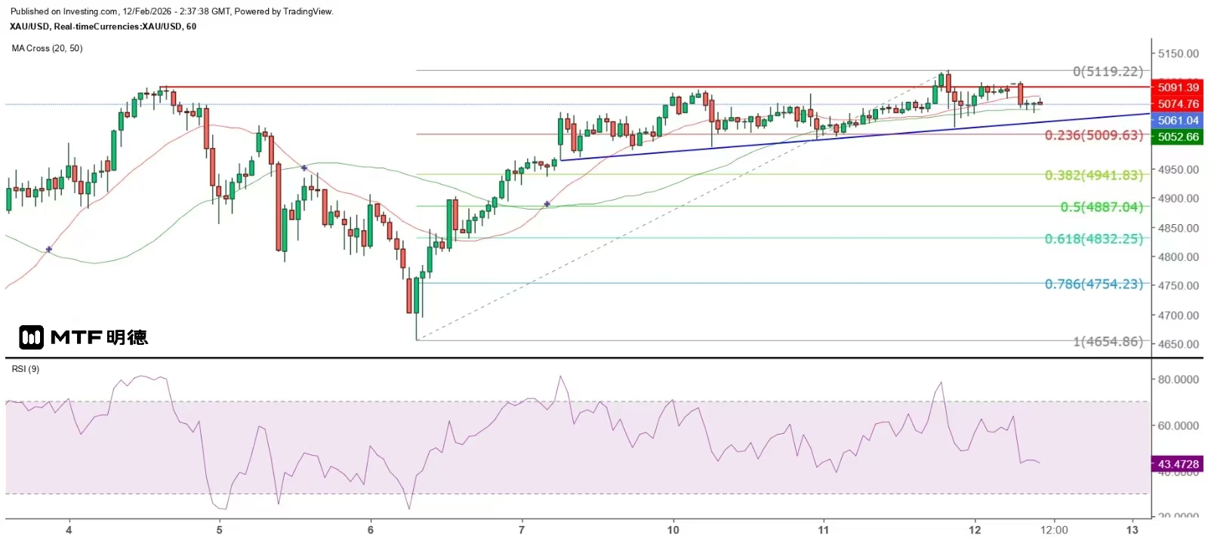1208x541 pixels.
Task: Select the 0.618(4832.25) Fibonacci level label
Action: pyautogui.click(x=1093, y=239)
